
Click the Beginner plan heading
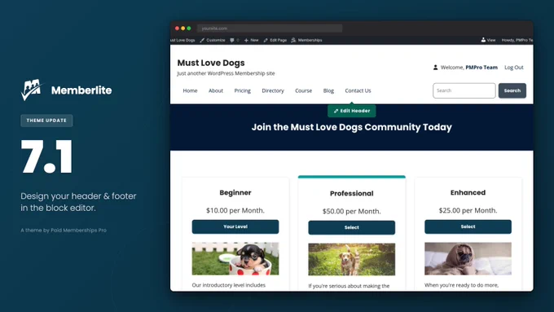click(235, 192)
